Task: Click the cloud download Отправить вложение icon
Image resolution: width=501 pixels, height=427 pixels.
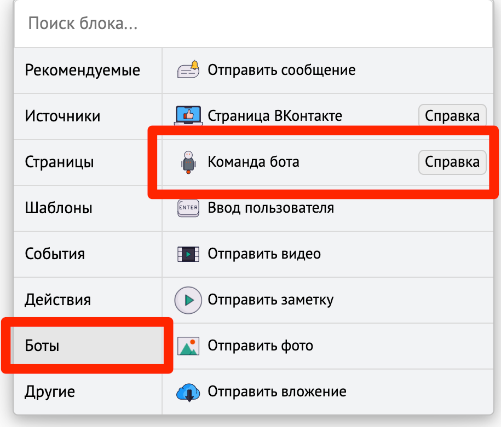Action: [x=188, y=392]
